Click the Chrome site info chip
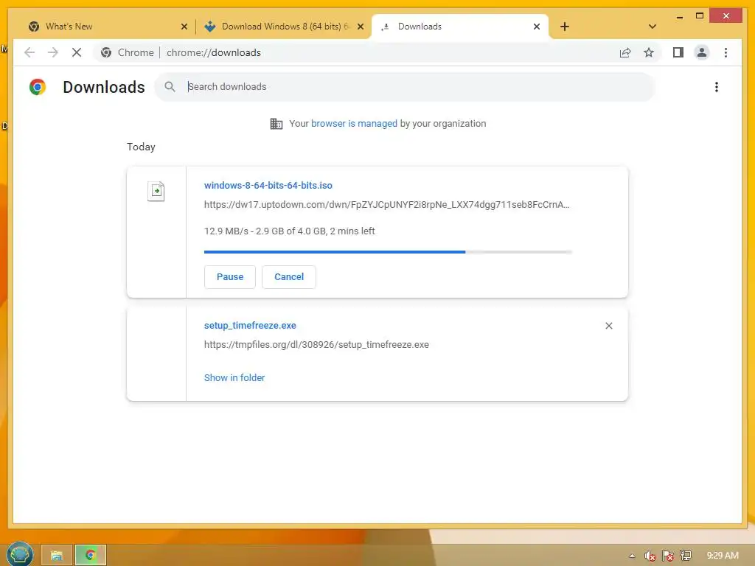This screenshot has height=566, width=755. click(127, 52)
